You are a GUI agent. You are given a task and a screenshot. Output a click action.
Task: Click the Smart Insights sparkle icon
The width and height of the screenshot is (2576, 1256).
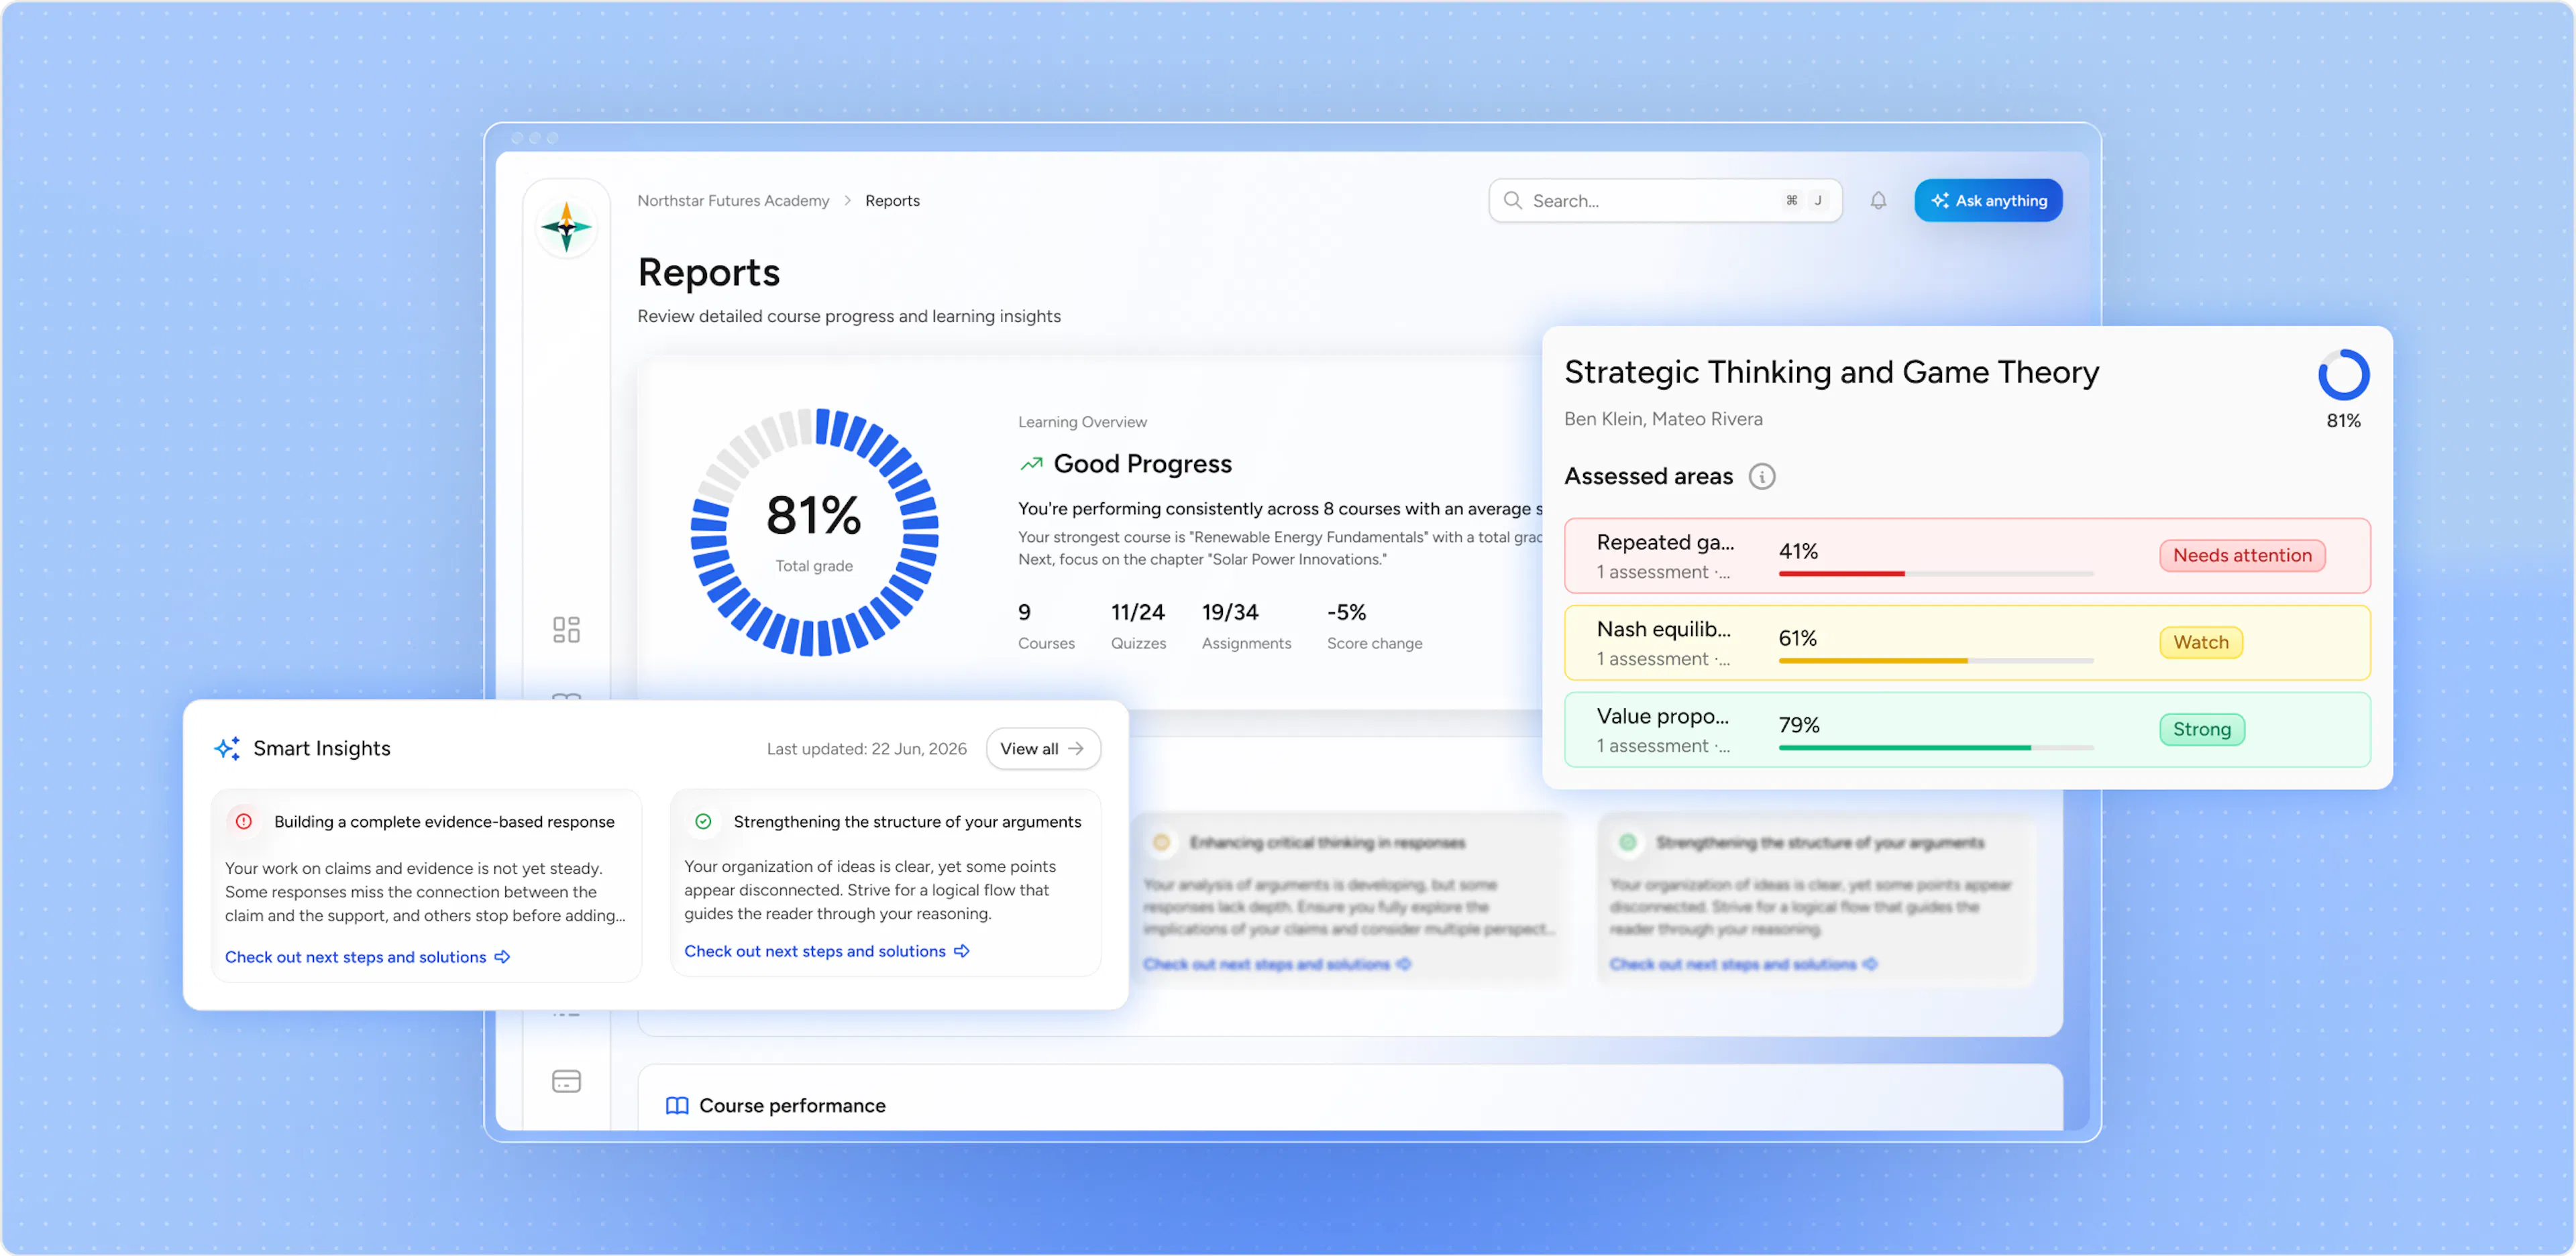click(x=227, y=748)
